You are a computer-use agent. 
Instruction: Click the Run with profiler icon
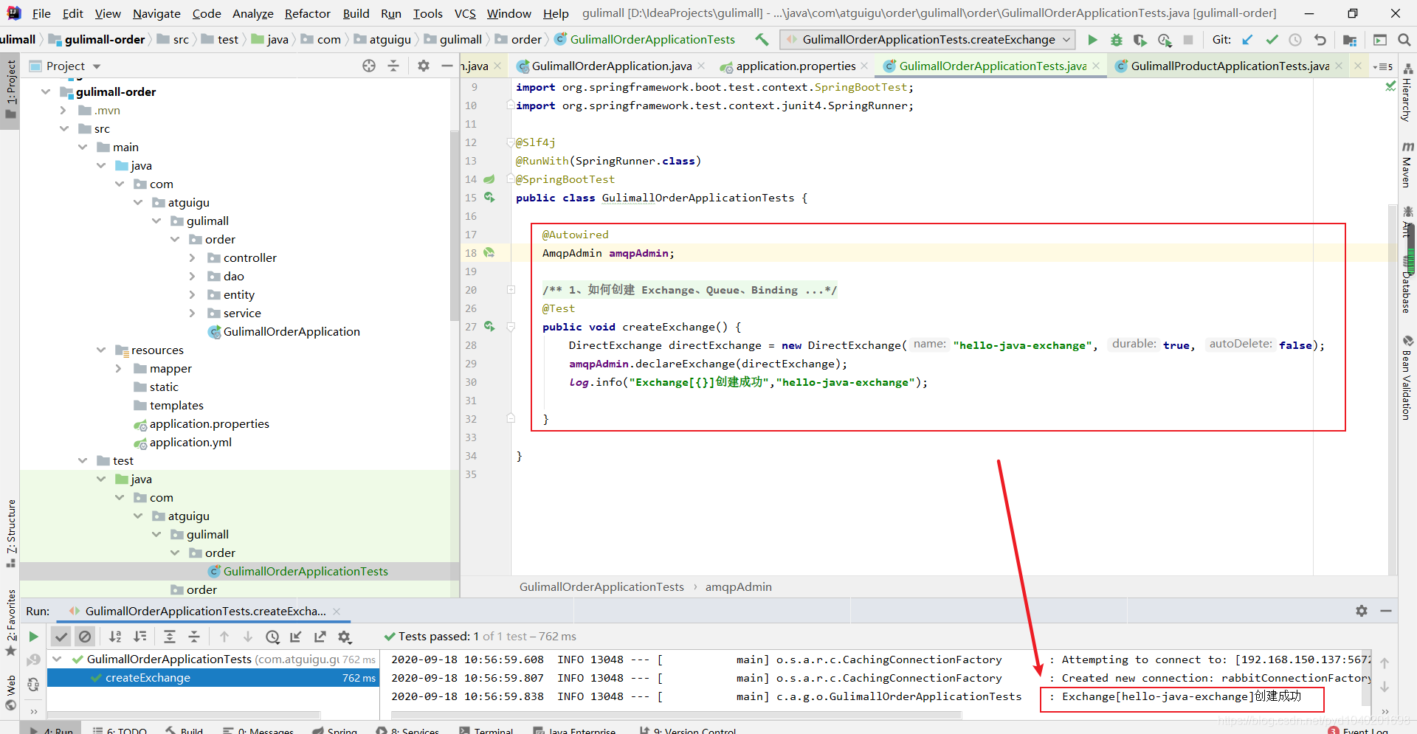(1165, 40)
